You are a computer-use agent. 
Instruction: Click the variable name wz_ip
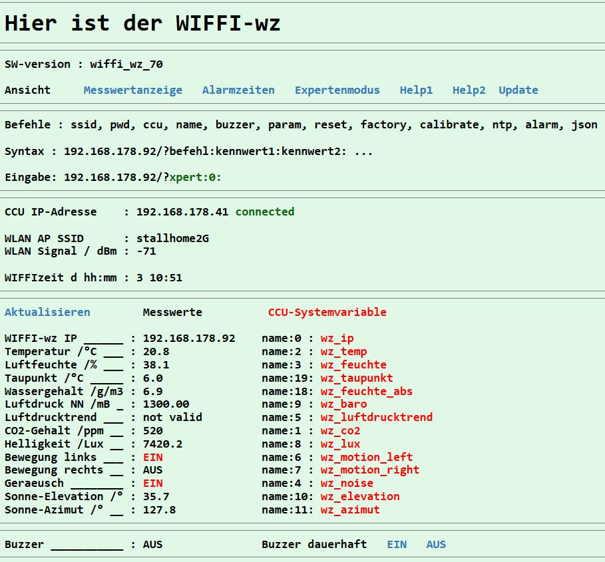(x=337, y=338)
